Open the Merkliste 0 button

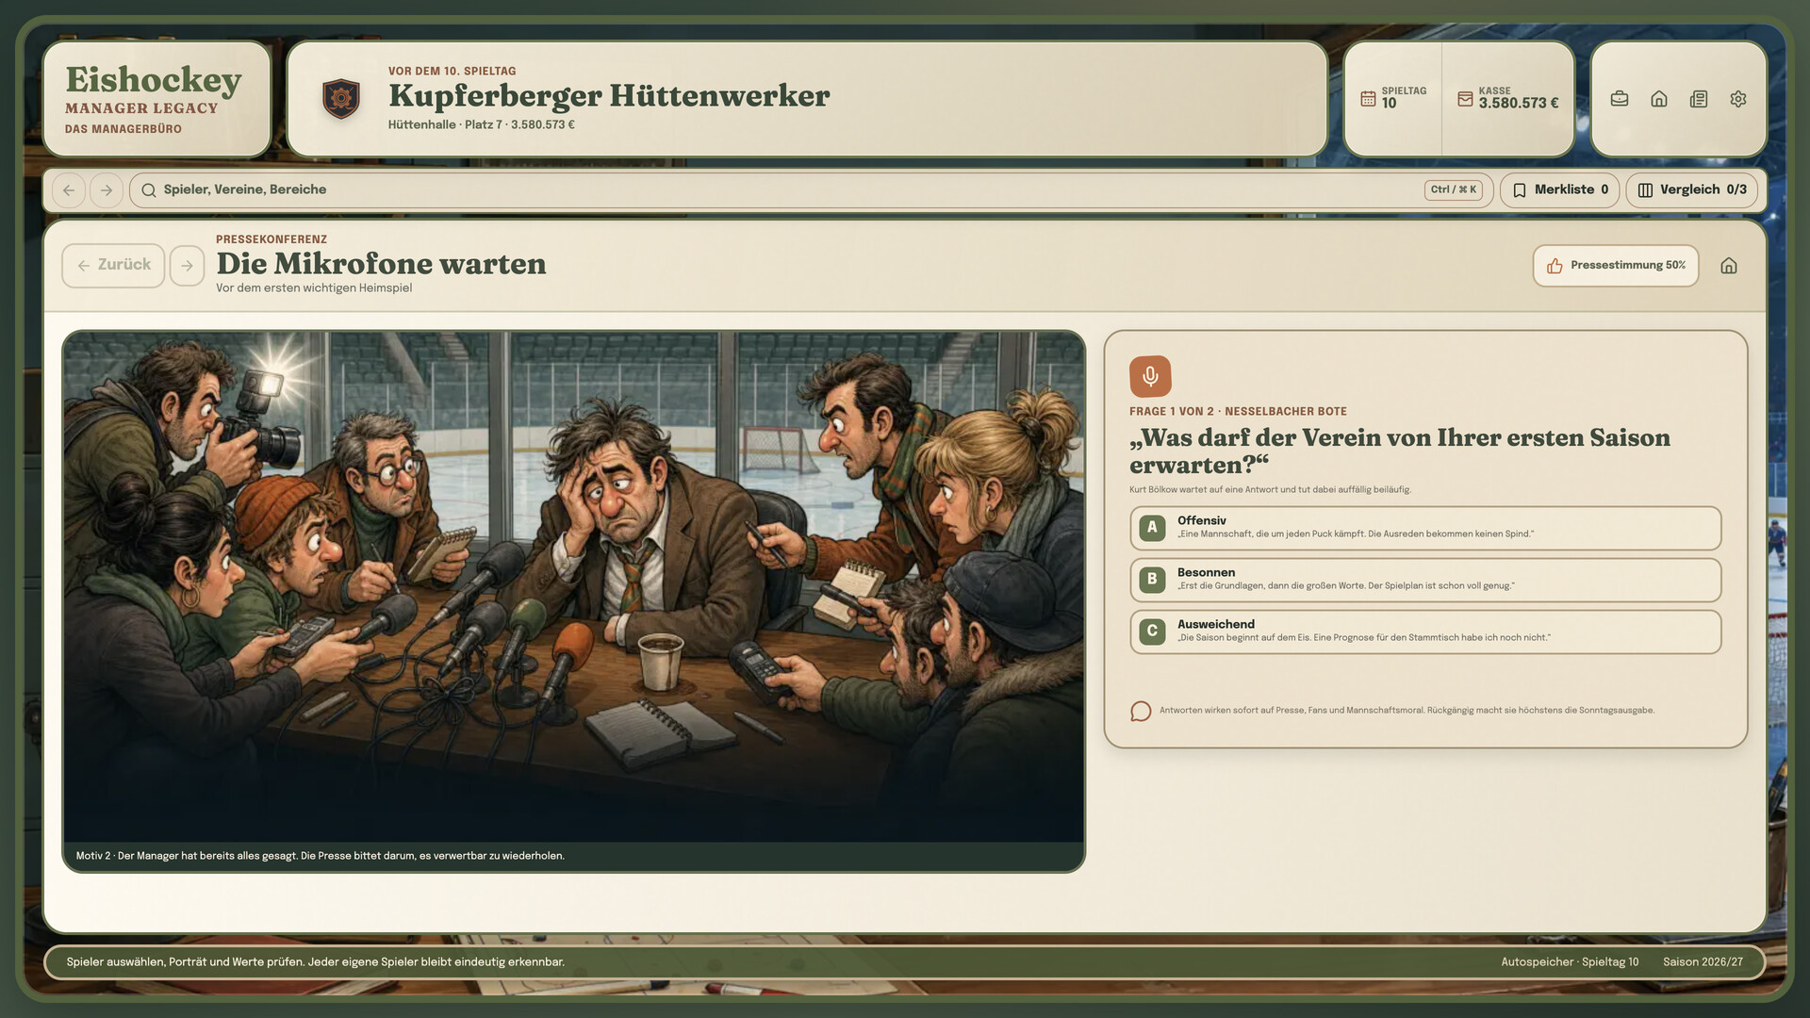[1559, 190]
